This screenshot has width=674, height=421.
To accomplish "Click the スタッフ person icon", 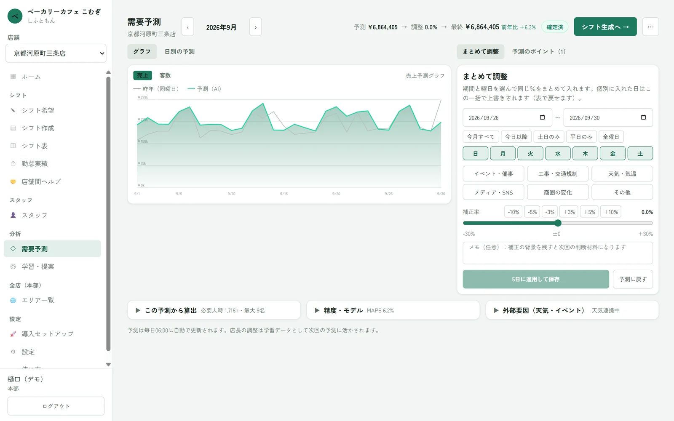I will (13, 215).
